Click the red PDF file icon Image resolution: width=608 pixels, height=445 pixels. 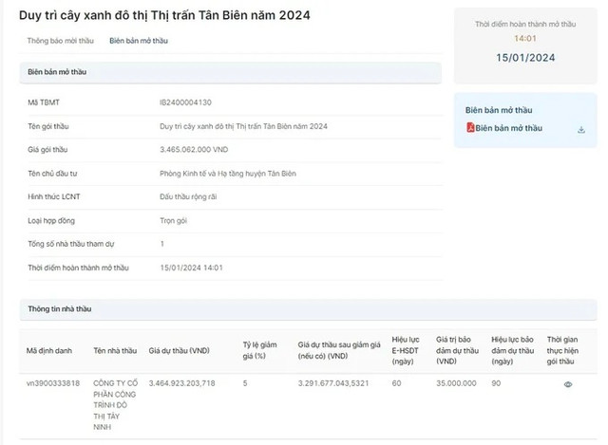(x=469, y=128)
